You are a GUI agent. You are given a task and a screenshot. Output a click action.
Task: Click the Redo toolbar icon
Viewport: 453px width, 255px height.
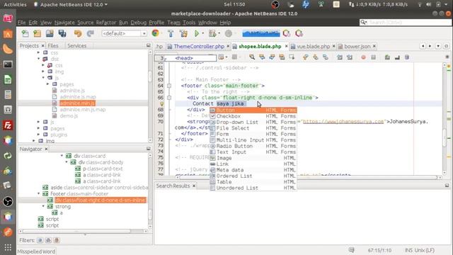pos(91,33)
